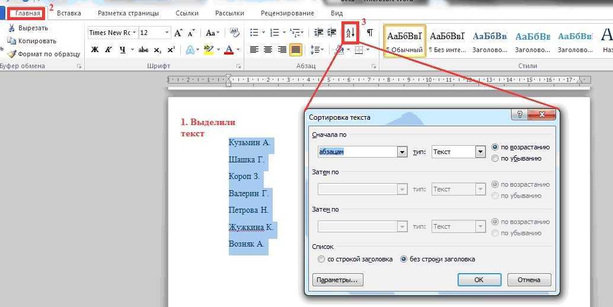Screen dimensions: 613x307
Task: Open the underline style dropdown arrow
Action: tap(132, 50)
